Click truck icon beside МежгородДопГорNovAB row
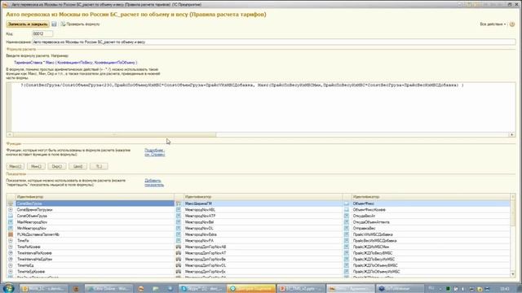 [x=179, y=247]
